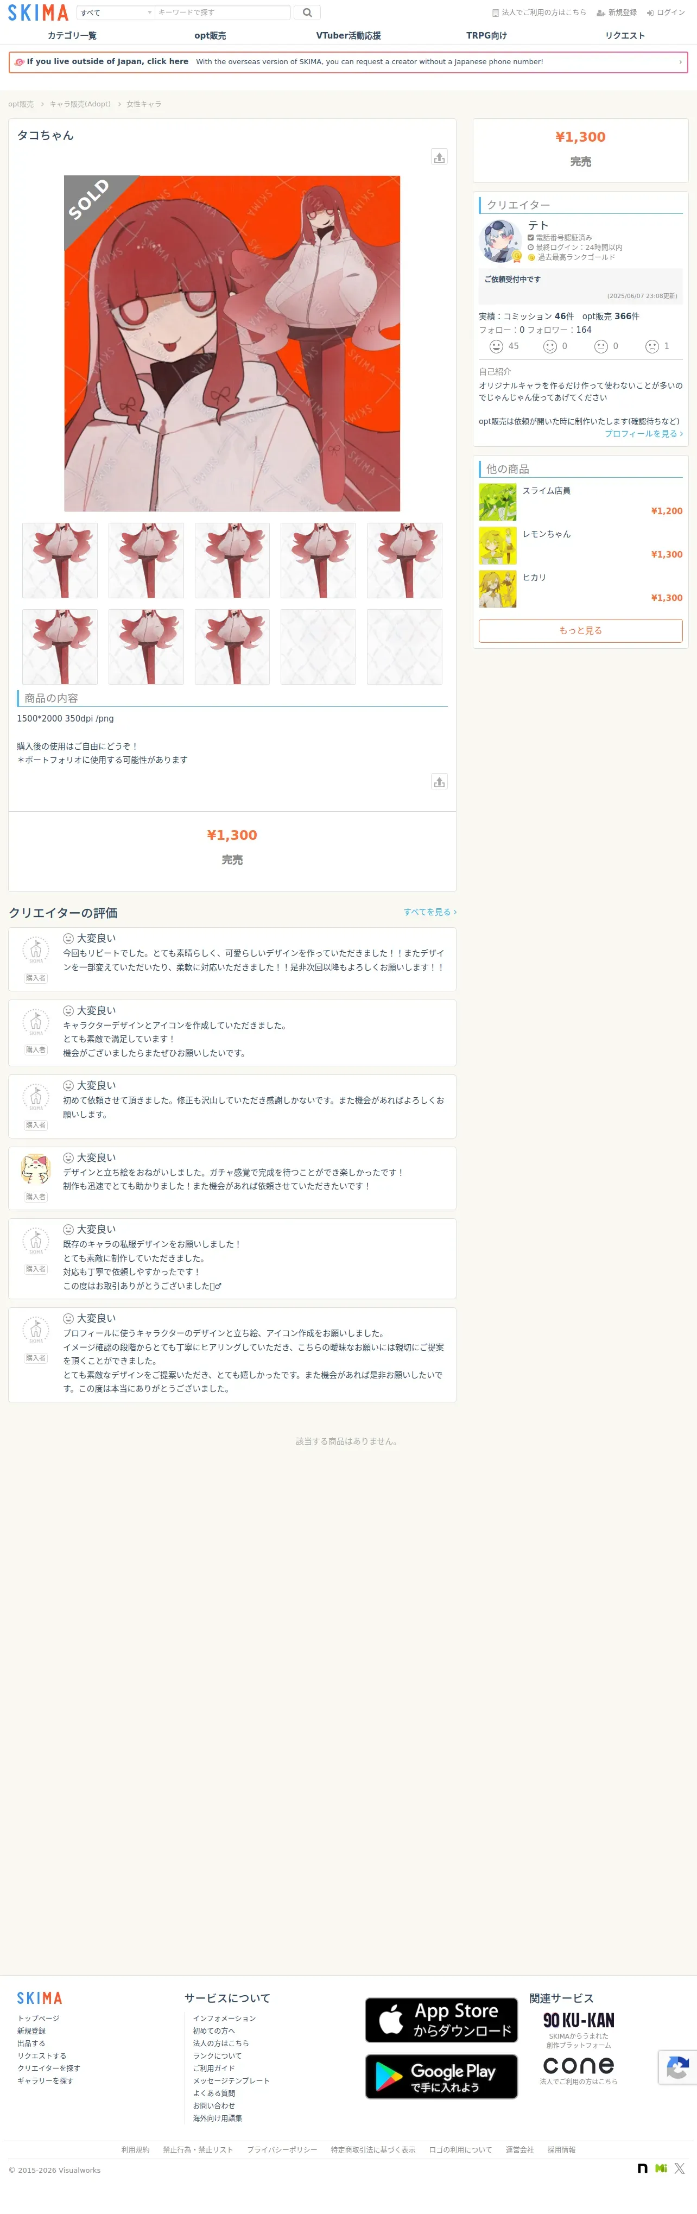Click the SKIMA logo in the footer
Image resolution: width=697 pixels, height=2214 pixels.
[x=40, y=1998]
